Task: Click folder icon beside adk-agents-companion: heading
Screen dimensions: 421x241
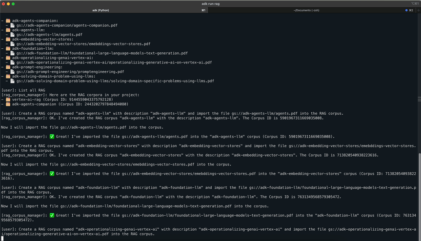Action: click(x=8, y=20)
